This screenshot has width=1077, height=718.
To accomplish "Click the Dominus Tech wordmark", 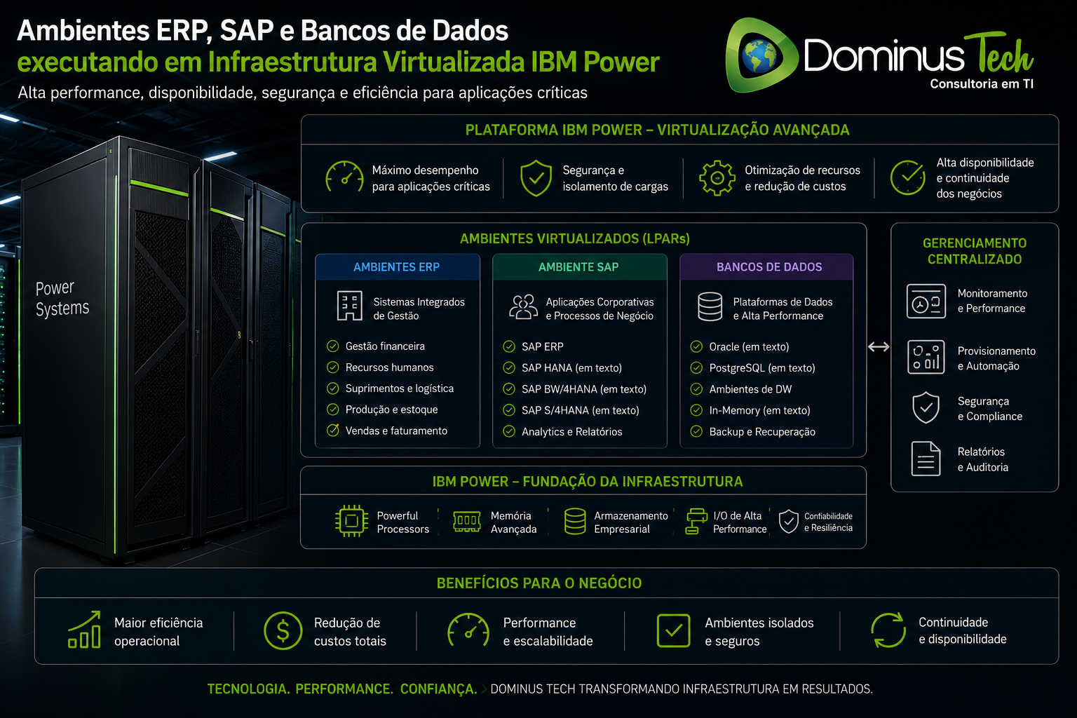I will pos(918,54).
